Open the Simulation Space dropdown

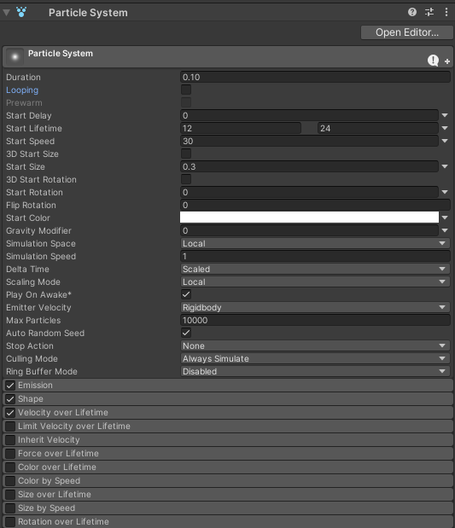click(315, 243)
